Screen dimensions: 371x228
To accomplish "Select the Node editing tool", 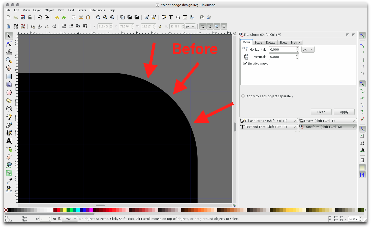I will (9, 44).
